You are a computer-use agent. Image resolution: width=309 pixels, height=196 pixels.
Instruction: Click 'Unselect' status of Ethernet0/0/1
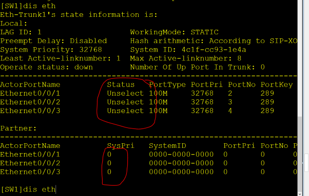point(125,93)
